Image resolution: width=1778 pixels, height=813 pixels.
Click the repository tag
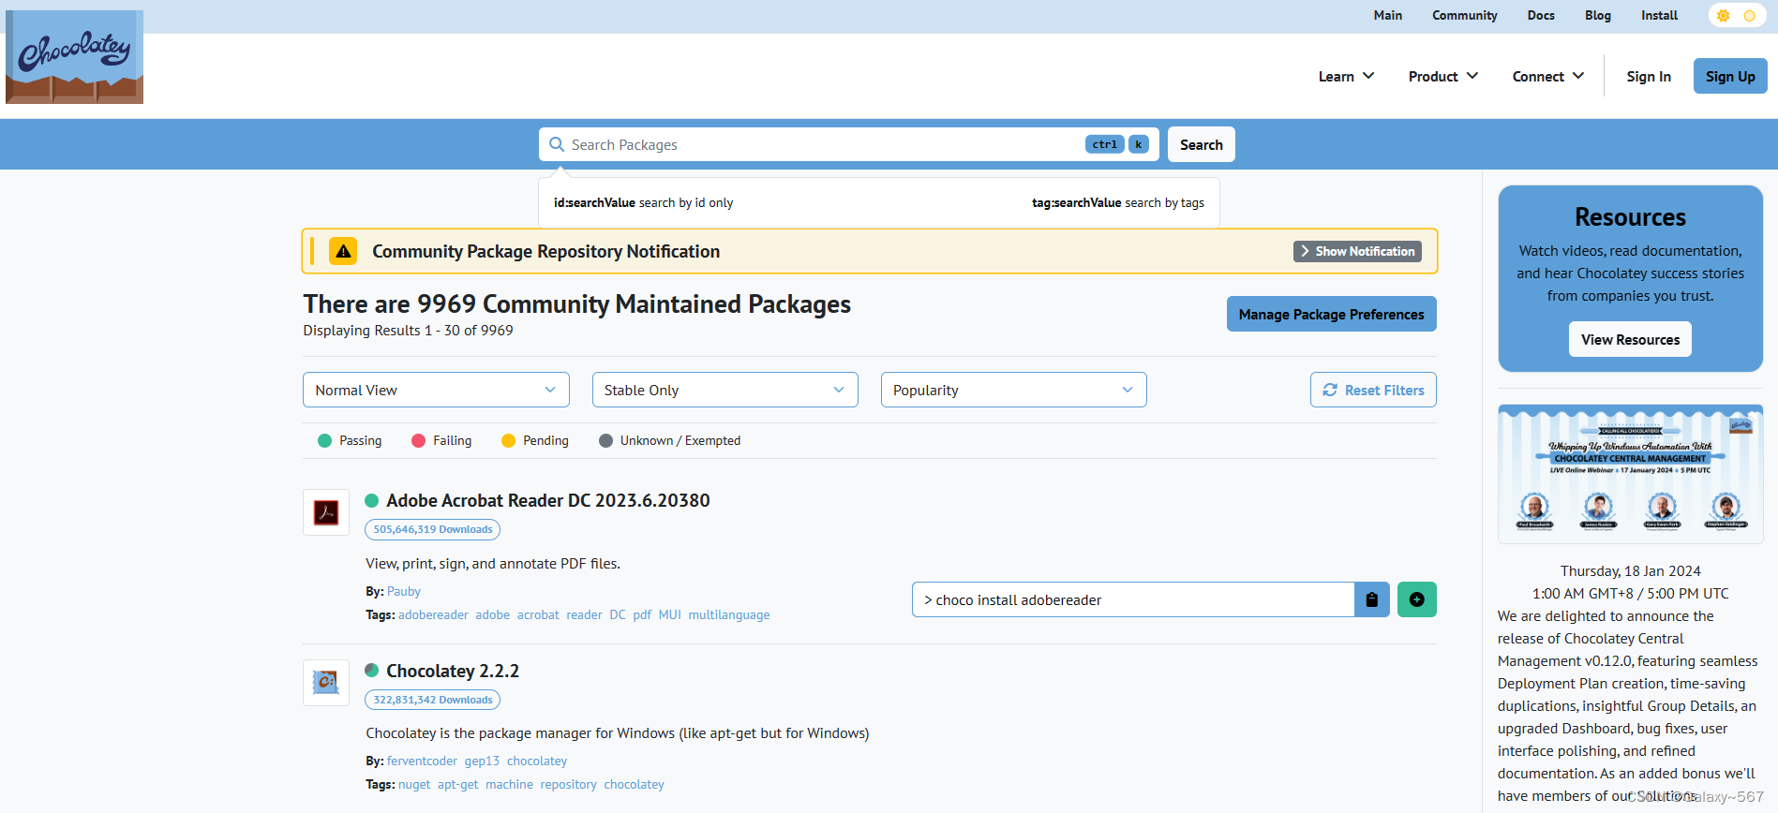coord(568,784)
